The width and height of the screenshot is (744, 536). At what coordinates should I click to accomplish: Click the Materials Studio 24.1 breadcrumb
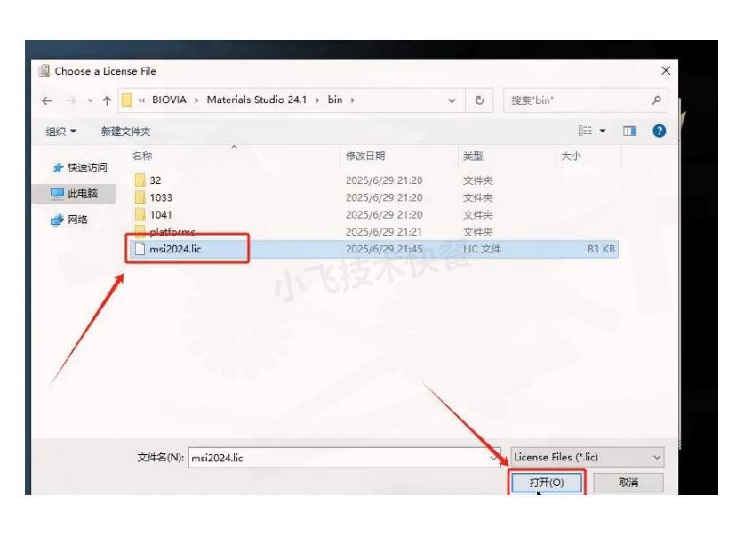point(256,100)
